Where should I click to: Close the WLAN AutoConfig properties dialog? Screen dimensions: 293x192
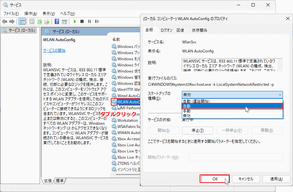[288, 18]
